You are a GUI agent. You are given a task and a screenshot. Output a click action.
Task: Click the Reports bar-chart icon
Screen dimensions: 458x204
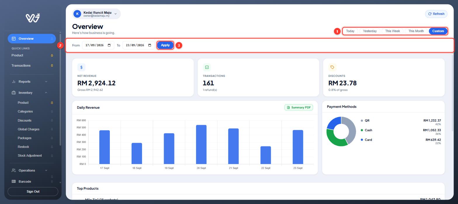click(x=14, y=82)
